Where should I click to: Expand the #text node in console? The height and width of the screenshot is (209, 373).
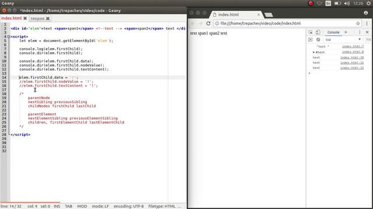click(314, 52)
